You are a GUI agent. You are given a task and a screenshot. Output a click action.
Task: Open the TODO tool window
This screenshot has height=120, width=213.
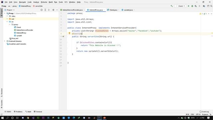[x=8, y=112]
